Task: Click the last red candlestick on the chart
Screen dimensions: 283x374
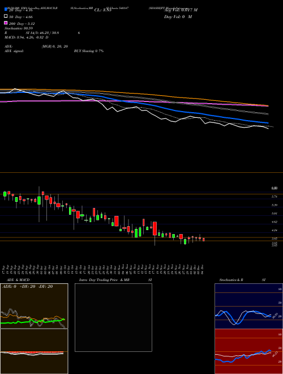Action: point(204,240)
